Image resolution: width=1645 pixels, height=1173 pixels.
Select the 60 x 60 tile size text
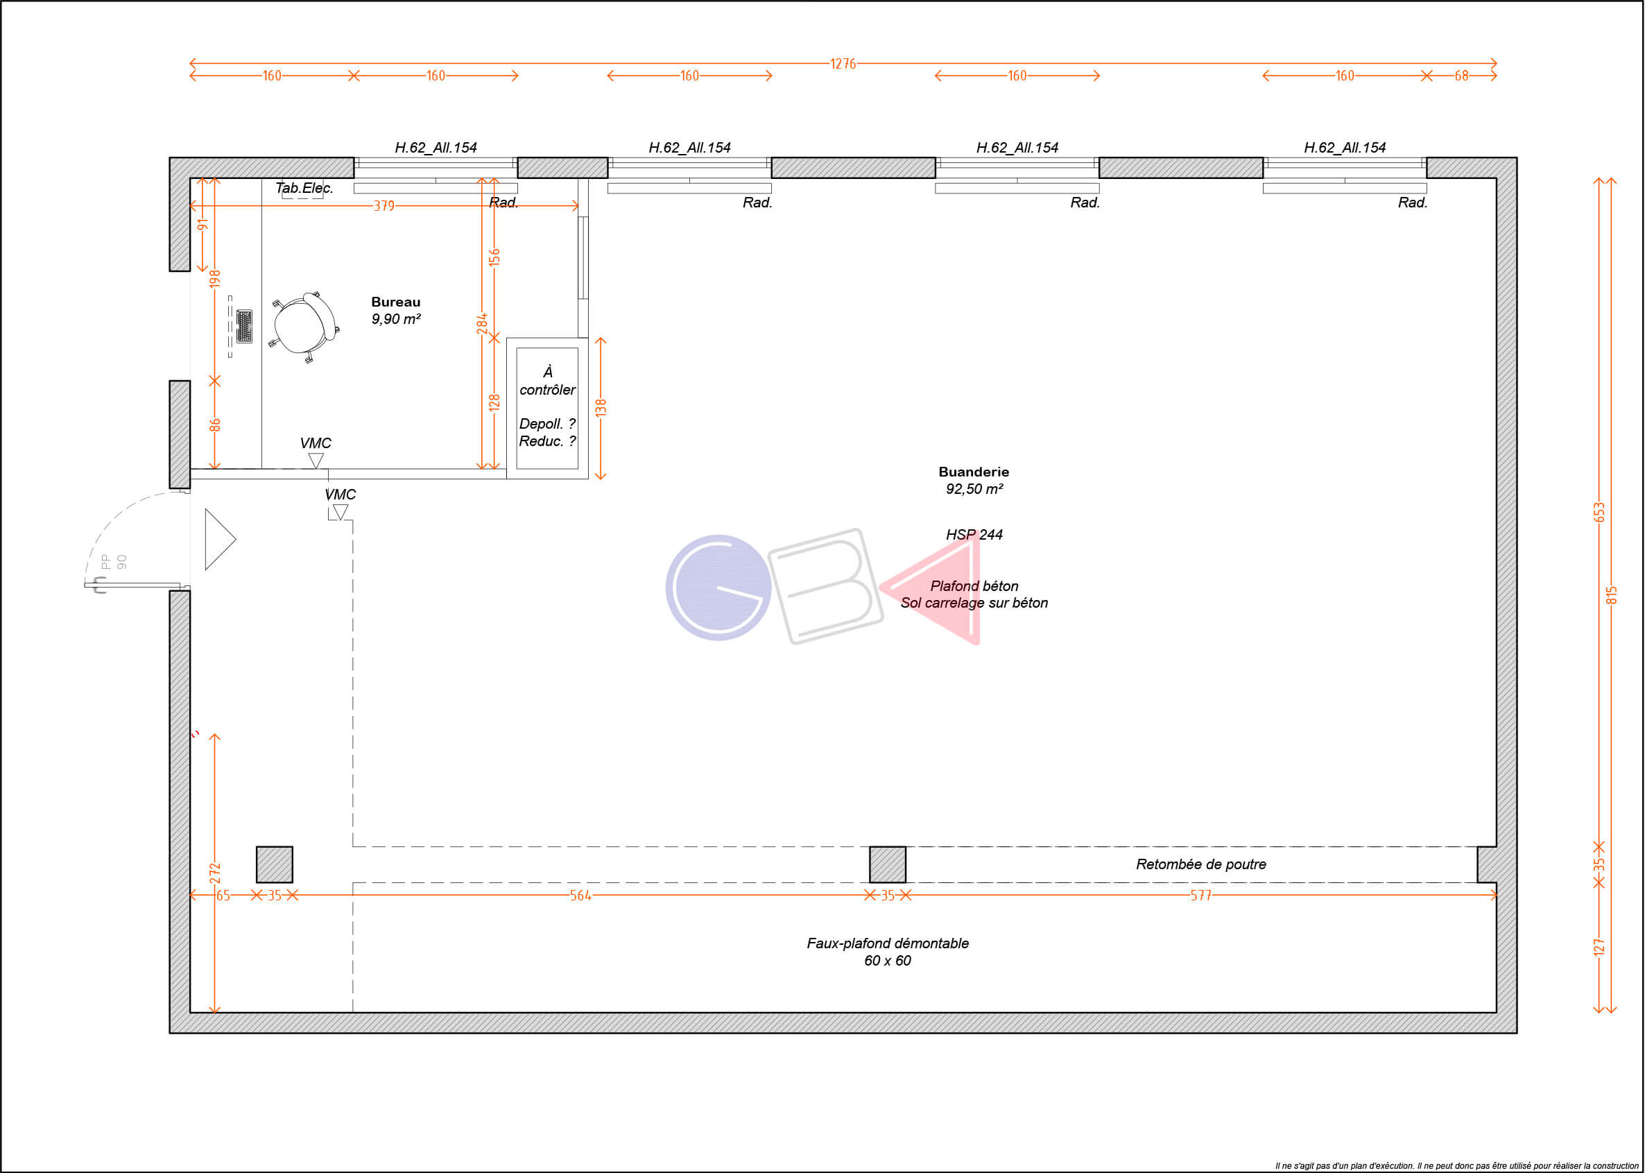tap(888, 961)
